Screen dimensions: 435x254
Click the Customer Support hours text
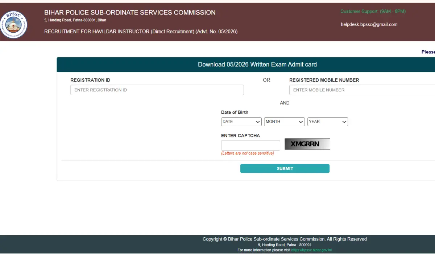click(373, 11)
